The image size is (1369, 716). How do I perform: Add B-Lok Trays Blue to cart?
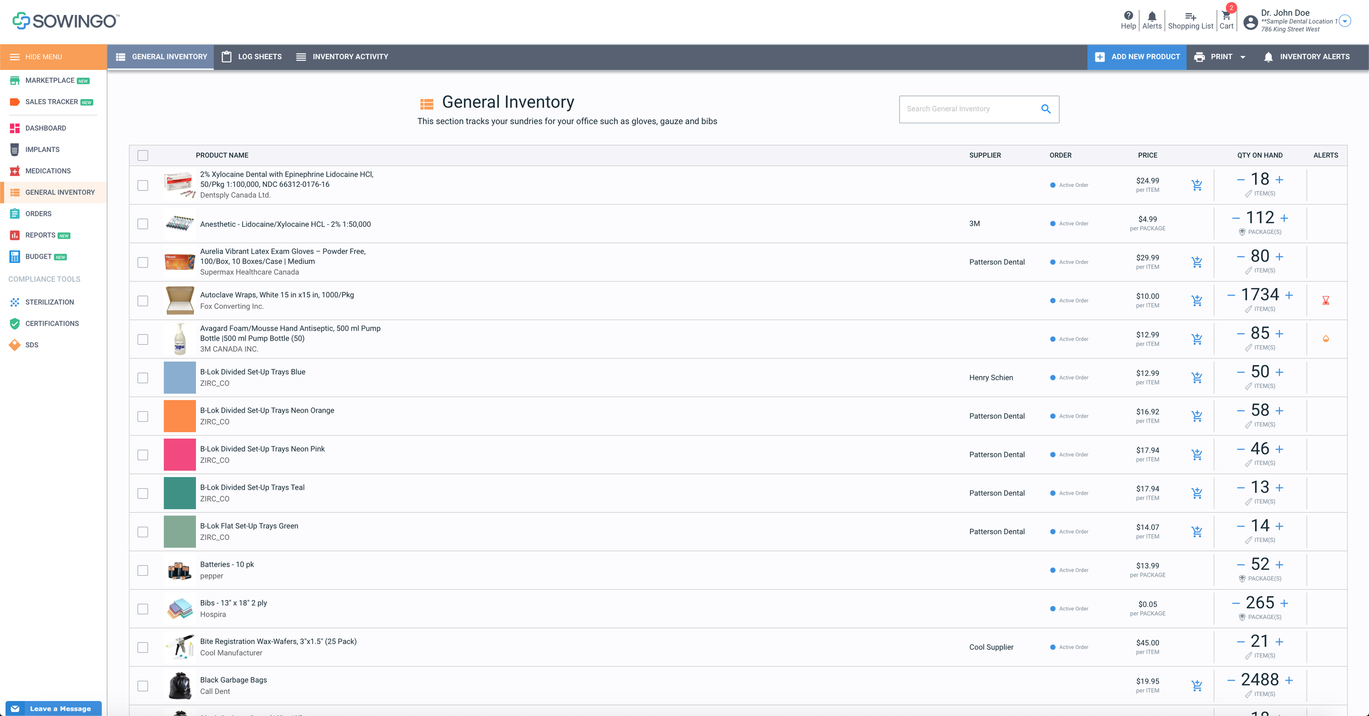point(1196,377)
